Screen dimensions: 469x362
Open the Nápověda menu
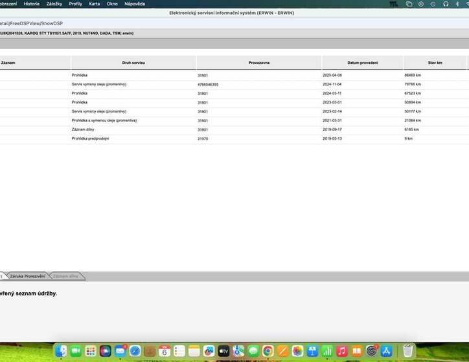click(135, 4)
